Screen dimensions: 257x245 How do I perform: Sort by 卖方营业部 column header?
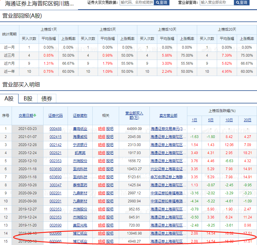(168, 116)
